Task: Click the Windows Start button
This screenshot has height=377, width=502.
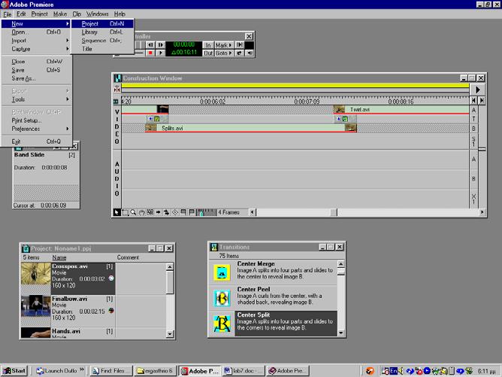Action: [x=14, y=371]
